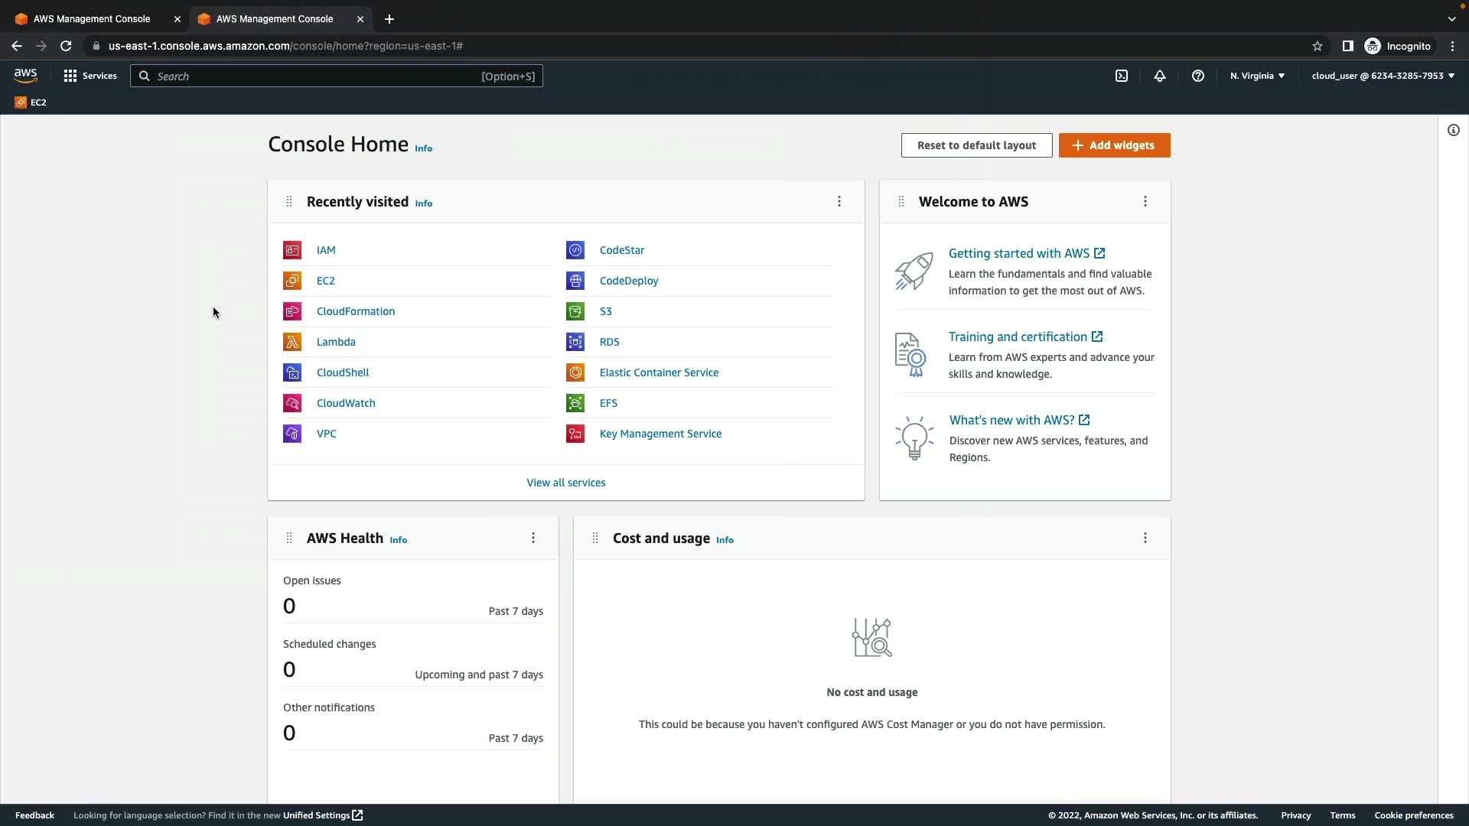Open the EC2 favorite shortcut in bar

click(31, 102)
